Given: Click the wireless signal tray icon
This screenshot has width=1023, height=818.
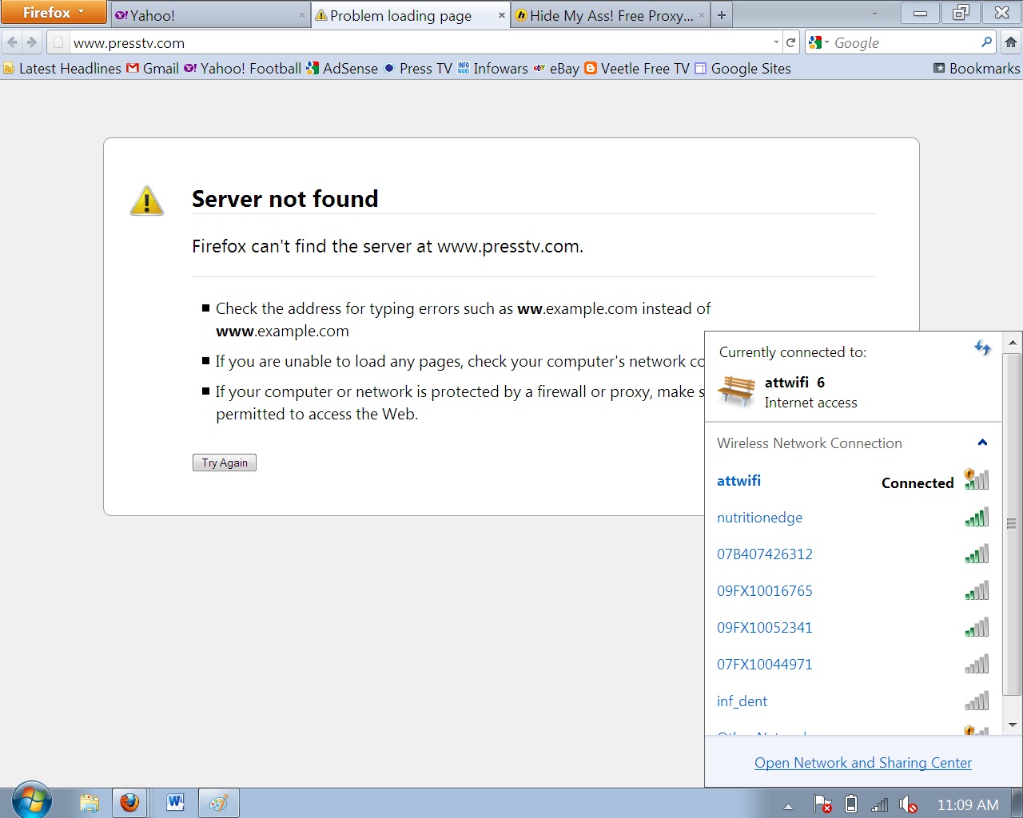Looking at the screenshot, I should pos(879,804).
